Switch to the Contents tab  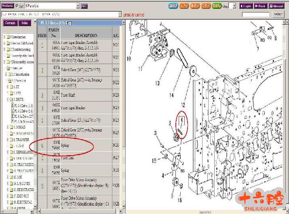click(x=10, y=23)
